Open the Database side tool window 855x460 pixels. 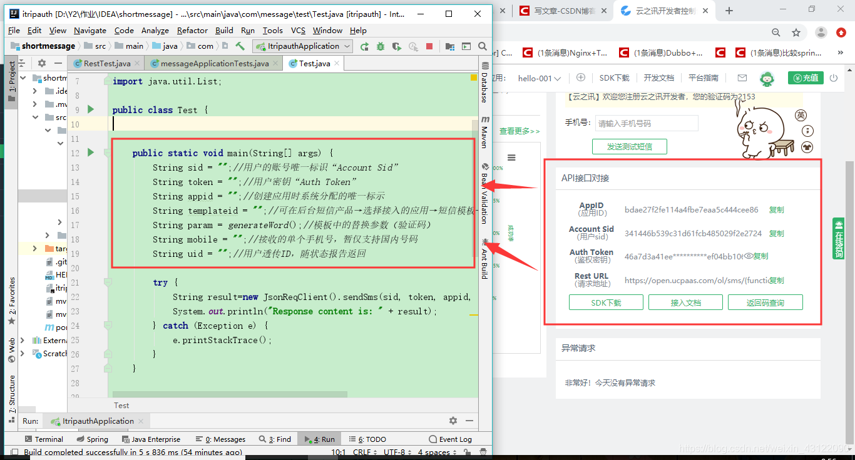[x=484, y=83]
